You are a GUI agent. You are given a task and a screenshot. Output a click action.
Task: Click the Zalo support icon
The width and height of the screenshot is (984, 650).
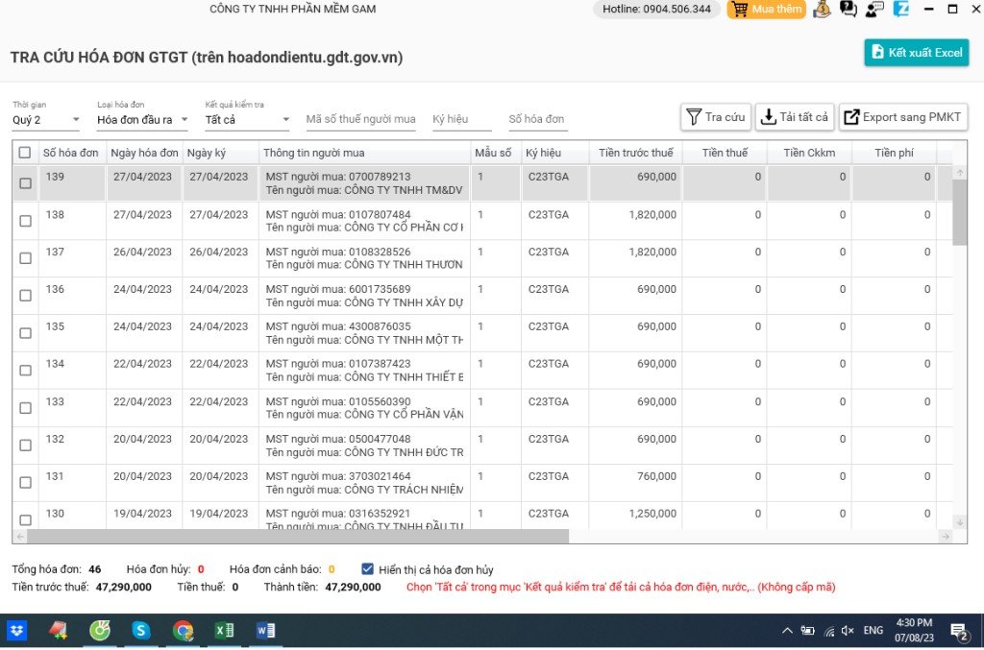[x=900, y=10]
